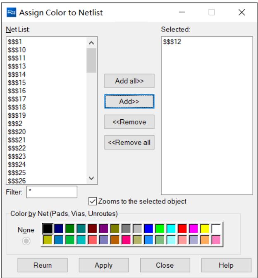Select the None radio button
Viewport: 258px width, 278px height.
pyautogui.click(x=26, y=241)
